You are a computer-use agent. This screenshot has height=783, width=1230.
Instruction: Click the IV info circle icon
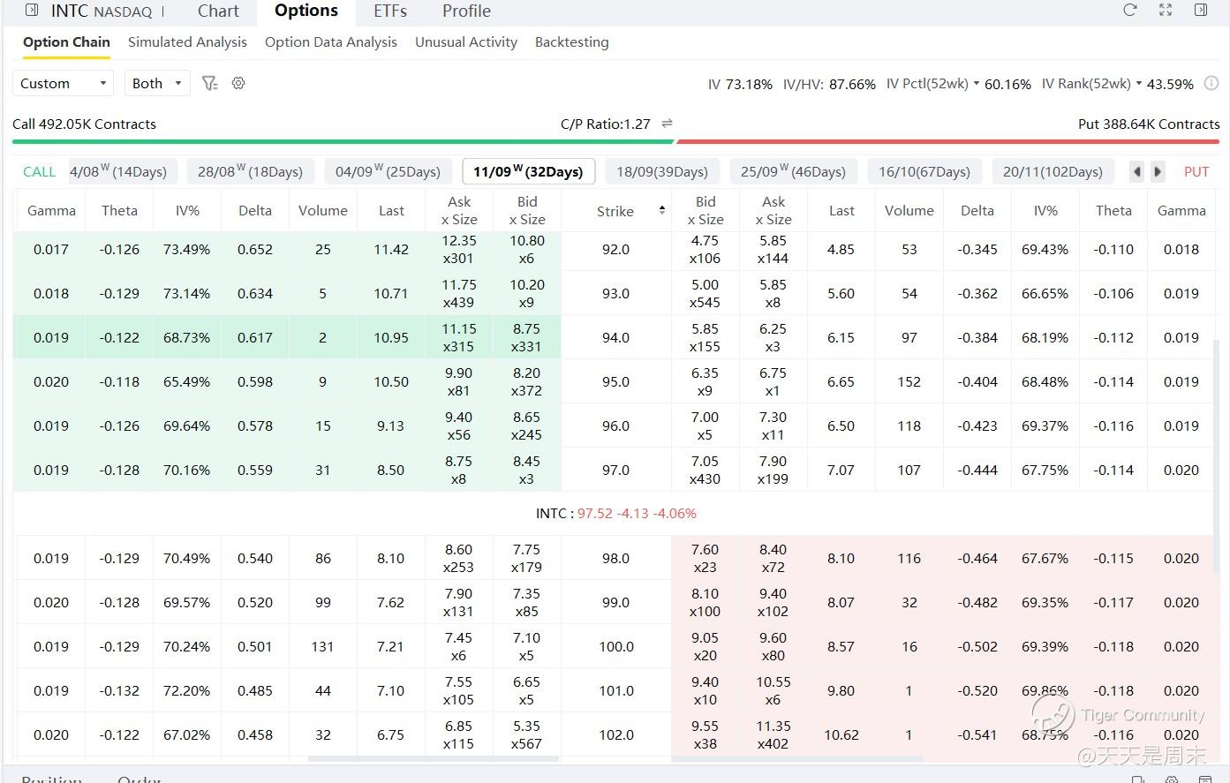[x=1211, y=84]
